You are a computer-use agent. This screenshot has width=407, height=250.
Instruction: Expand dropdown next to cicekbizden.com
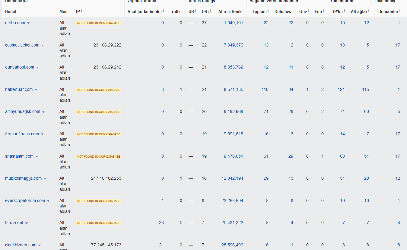(40, 245)
